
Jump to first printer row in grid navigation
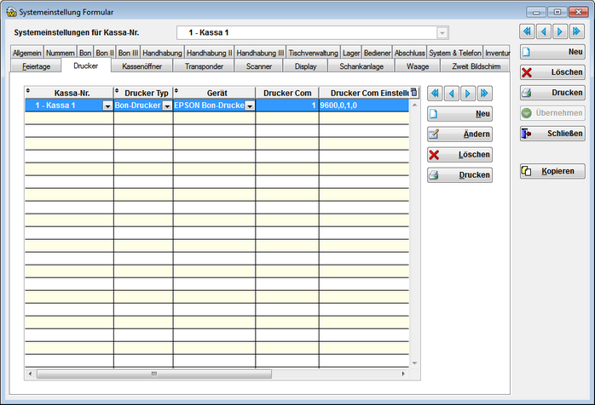click(x=435, y=94)
